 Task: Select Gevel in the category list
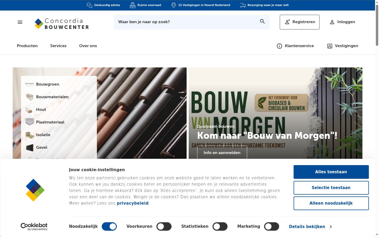pos(42,147)
